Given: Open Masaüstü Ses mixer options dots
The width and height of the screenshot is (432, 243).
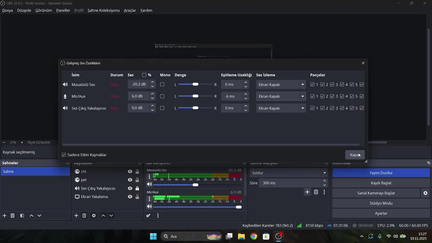Looking at the screenshot, I should click(150, 177).
